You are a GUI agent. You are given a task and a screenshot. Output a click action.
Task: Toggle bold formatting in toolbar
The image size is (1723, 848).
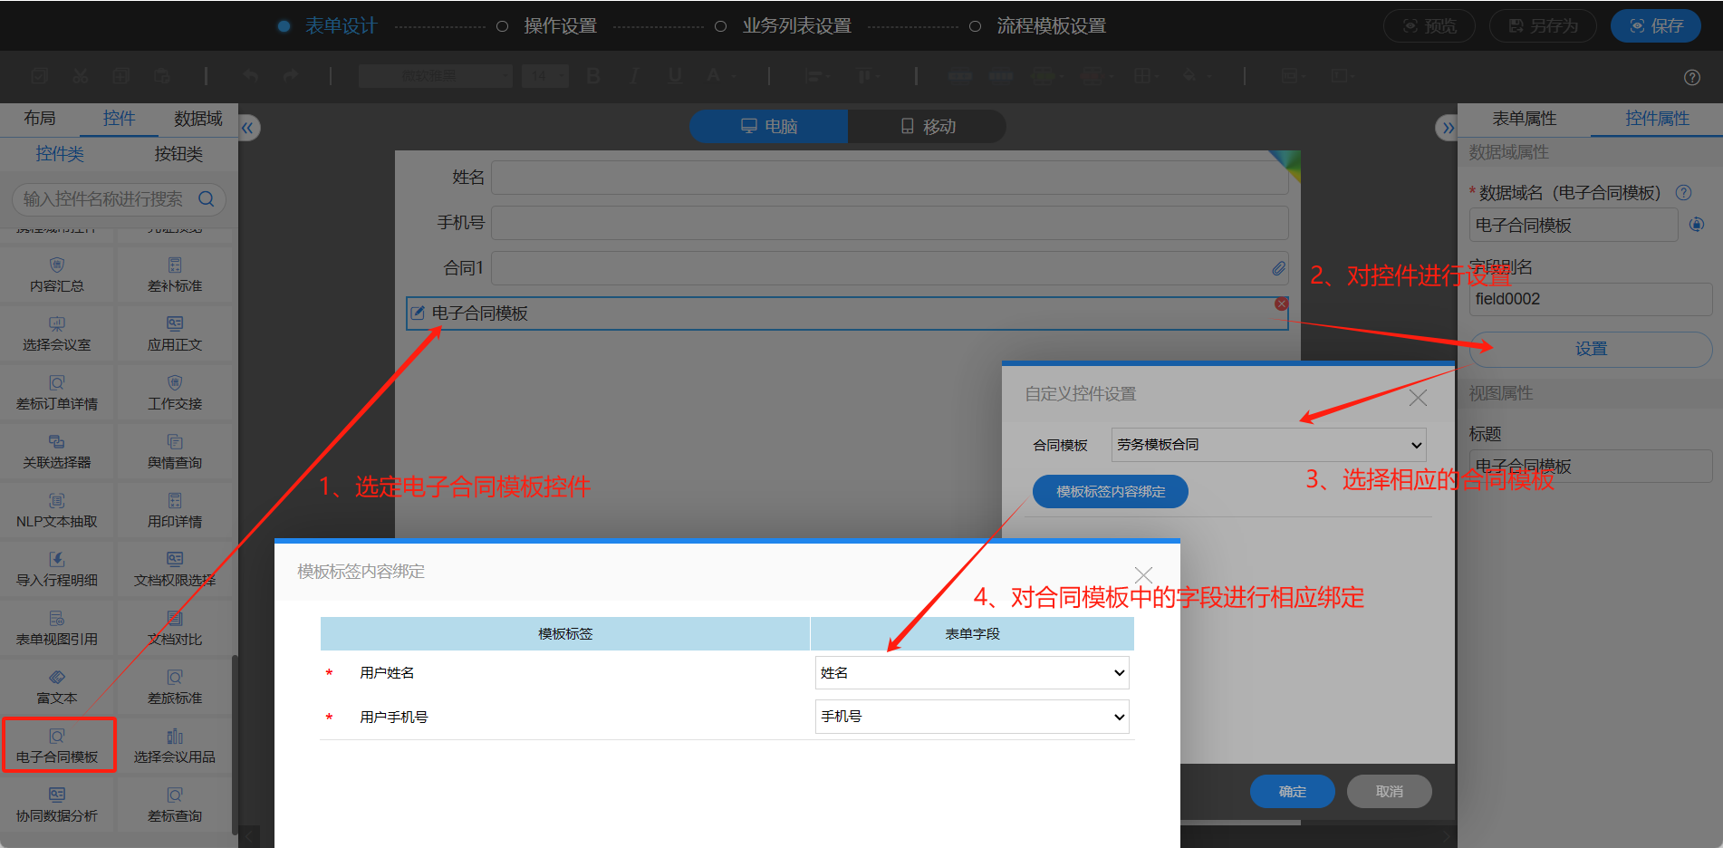click(593, 76)
